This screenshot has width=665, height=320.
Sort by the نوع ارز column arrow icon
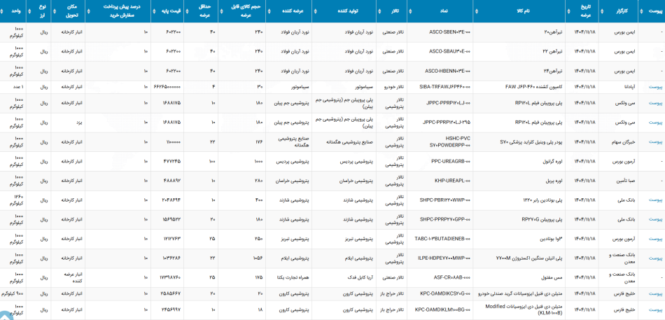coord(29,11)
